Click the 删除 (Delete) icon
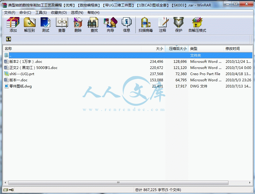 point(78,24)
